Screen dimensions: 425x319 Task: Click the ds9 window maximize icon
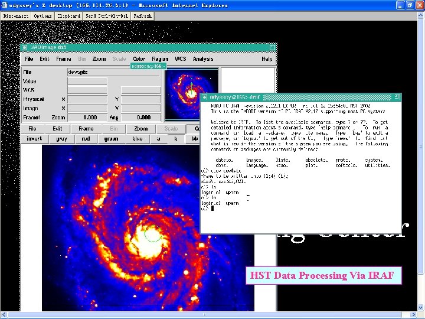point(272,47)
